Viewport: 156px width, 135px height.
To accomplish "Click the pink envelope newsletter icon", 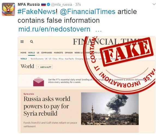I will click(x=38, y=82).
